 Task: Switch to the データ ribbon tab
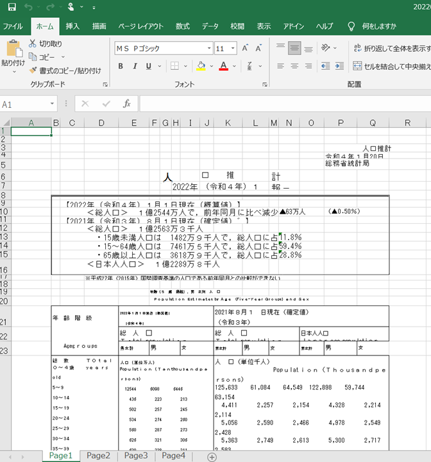[210, 26]
